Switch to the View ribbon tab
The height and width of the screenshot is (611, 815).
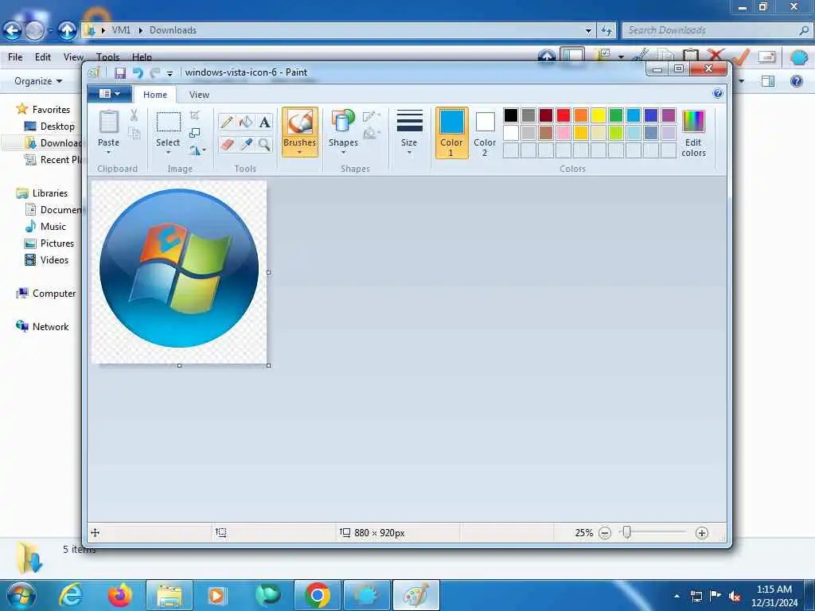199,95
